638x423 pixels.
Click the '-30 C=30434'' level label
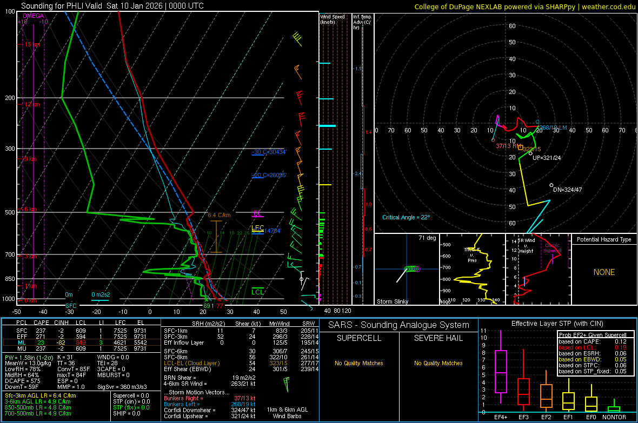pos(269,152)
